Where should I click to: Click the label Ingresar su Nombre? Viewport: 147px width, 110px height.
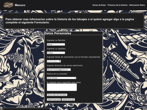[56, 40]
